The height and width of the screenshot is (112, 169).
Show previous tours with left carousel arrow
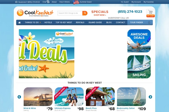pyautogui.click(x=19, y=97)
